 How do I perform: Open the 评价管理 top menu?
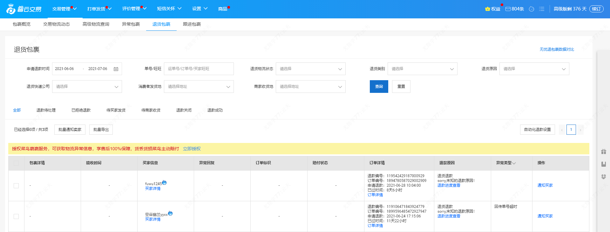134,9
